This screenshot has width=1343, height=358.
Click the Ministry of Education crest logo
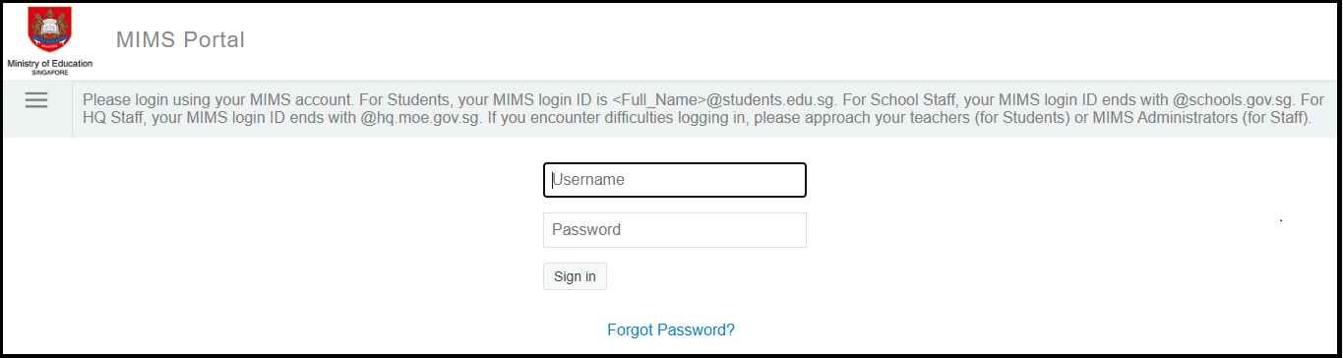pos(49,30)
